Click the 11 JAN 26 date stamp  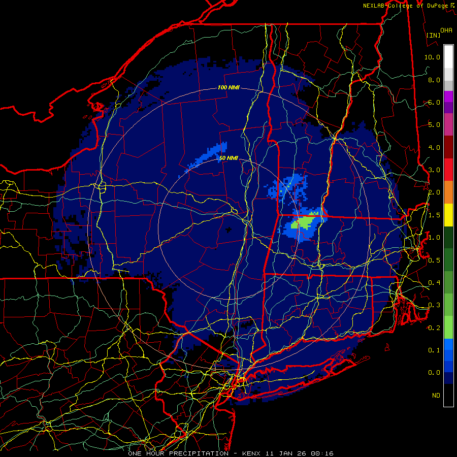287,453
